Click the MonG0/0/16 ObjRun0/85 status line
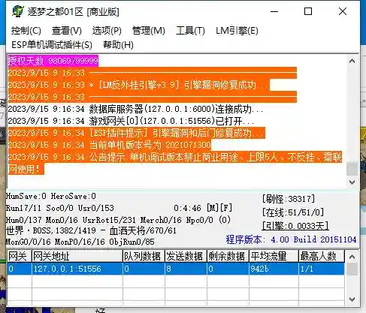 point(80,242)
